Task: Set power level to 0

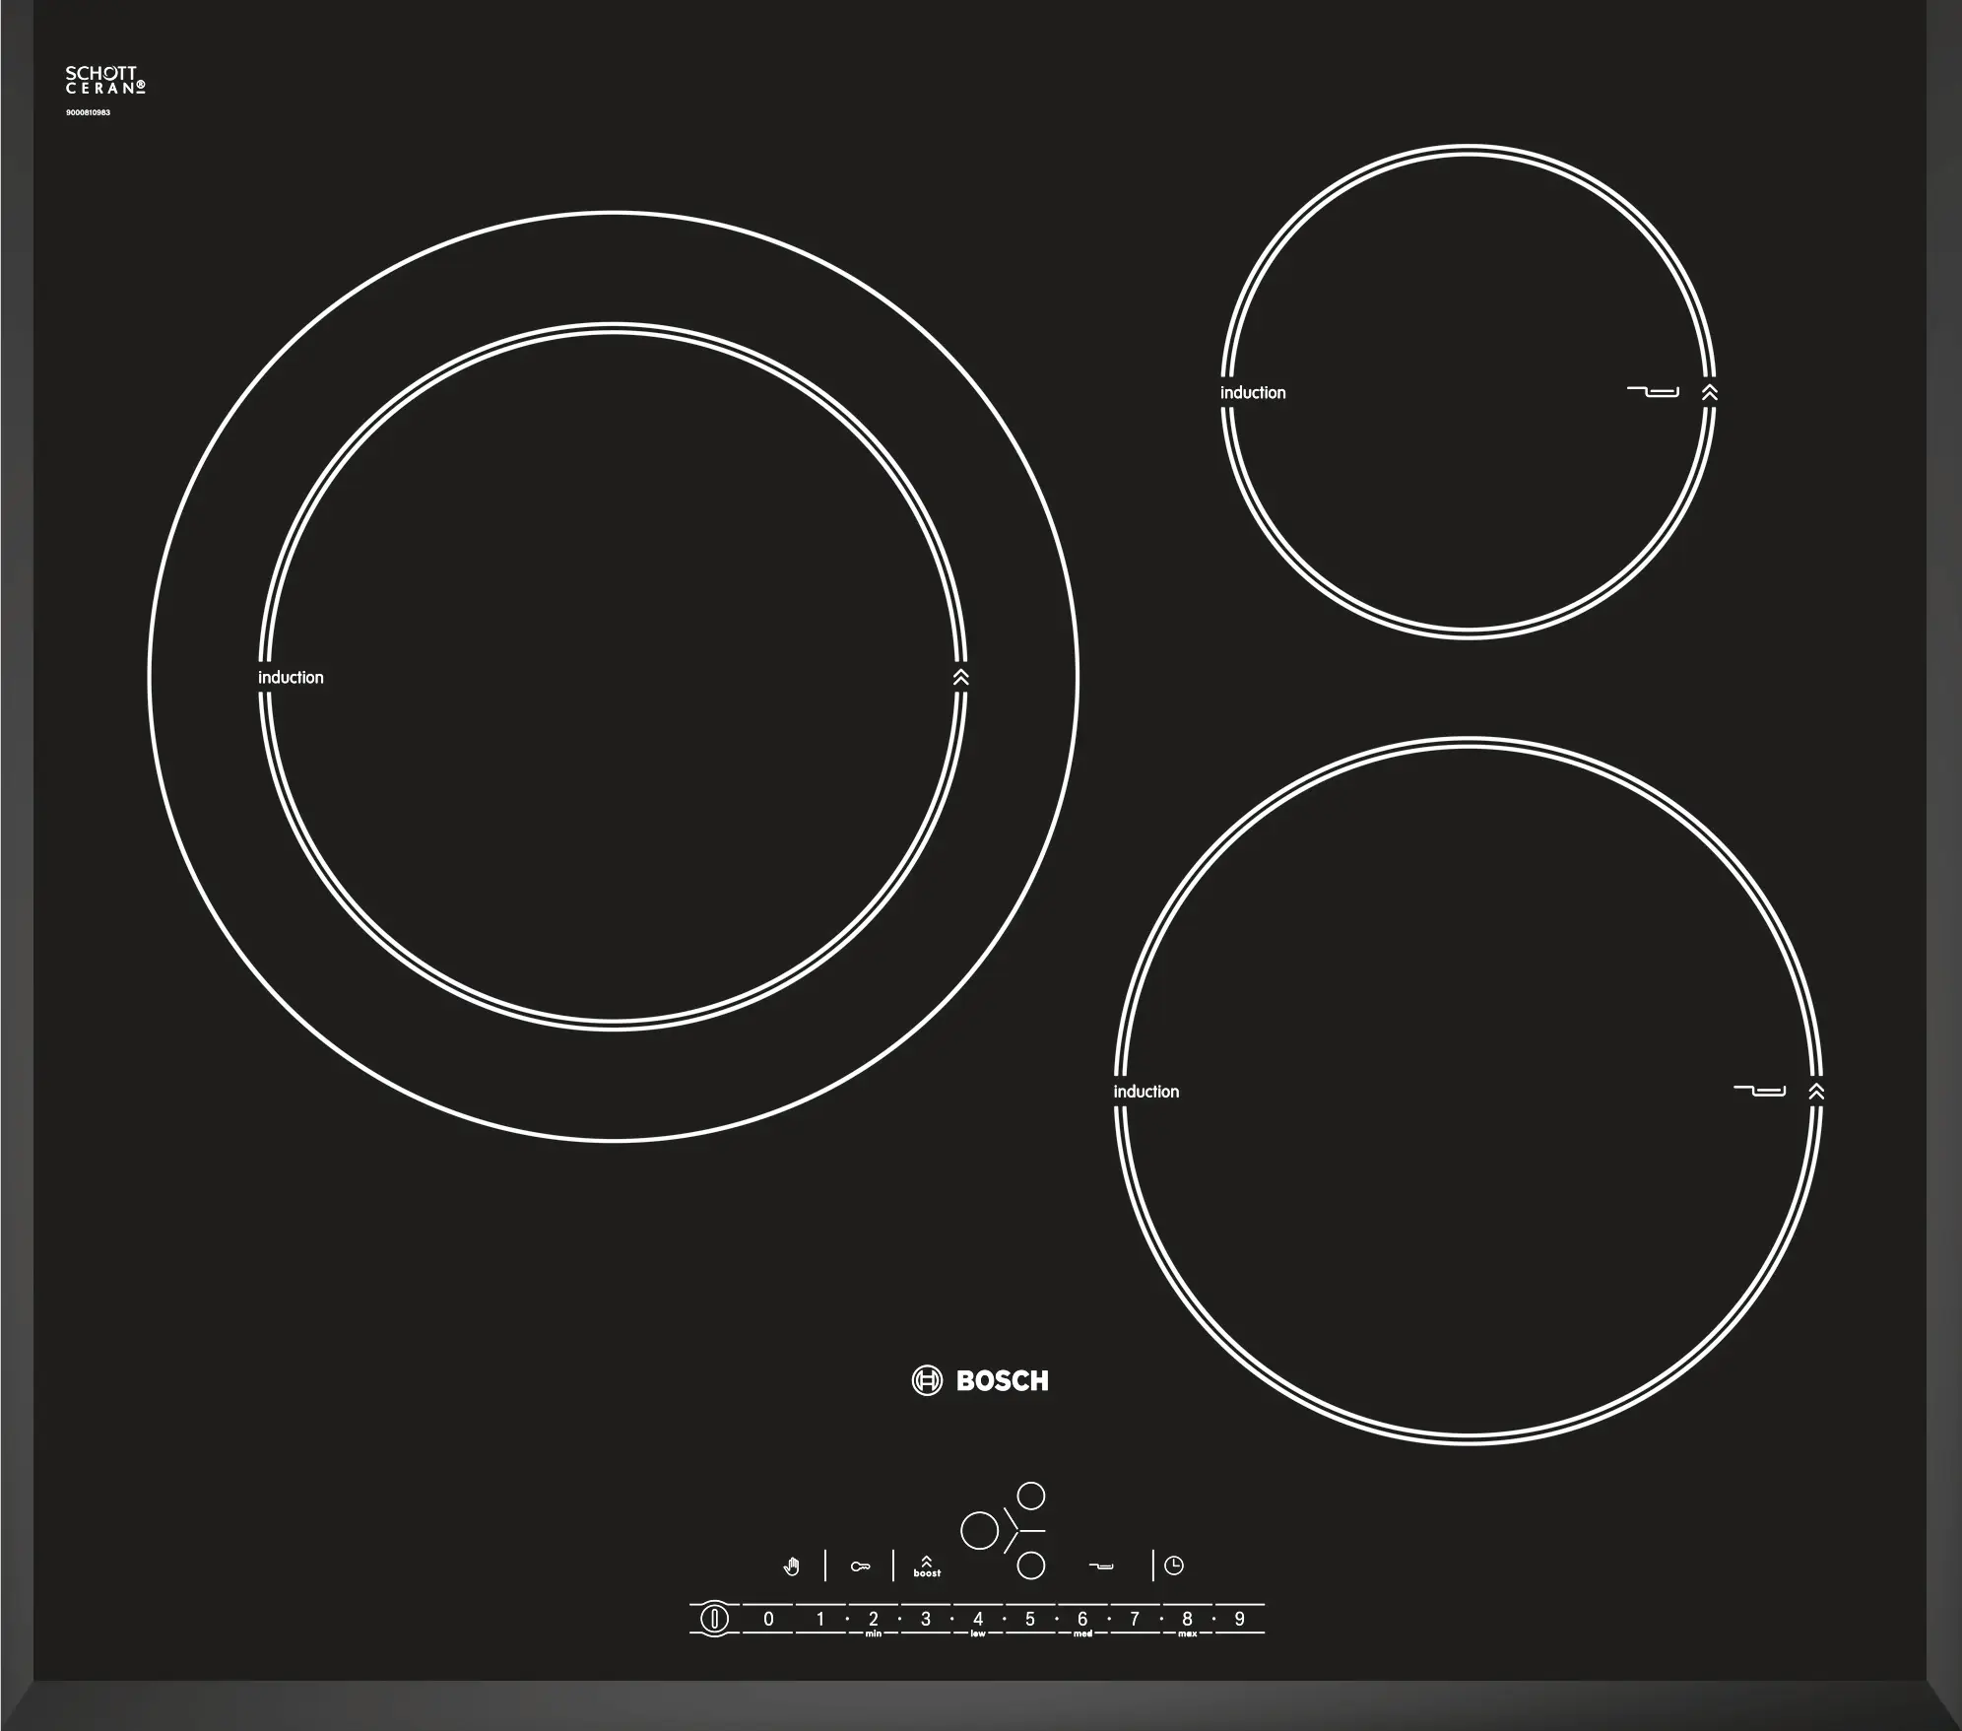Action: (768, 1618)
